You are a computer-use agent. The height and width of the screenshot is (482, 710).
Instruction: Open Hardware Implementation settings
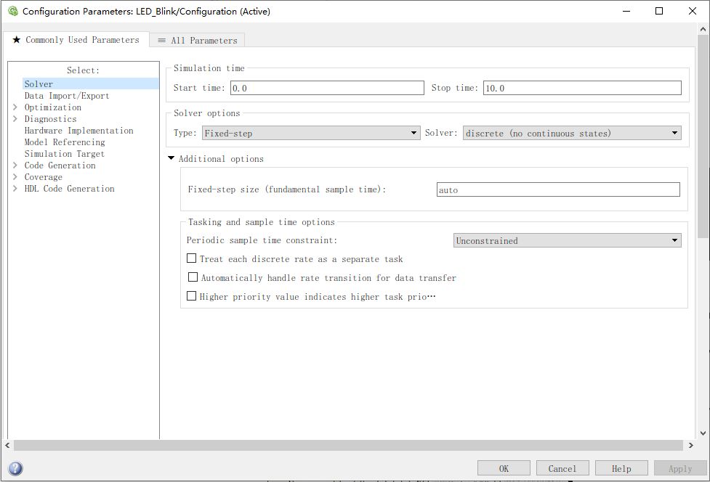78,130
